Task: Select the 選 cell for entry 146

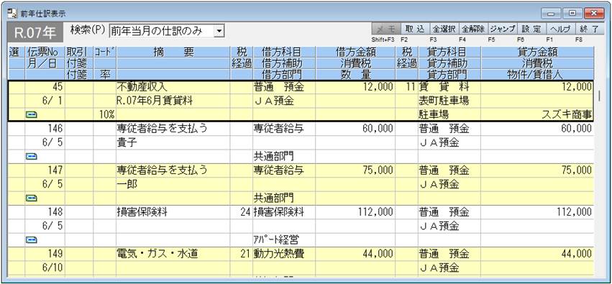Action: click(x=17, y=129)
